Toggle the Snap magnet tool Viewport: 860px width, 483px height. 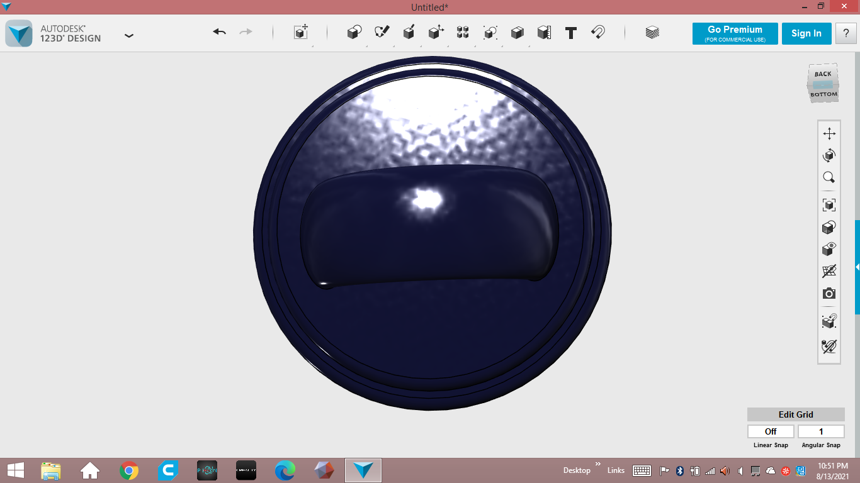point(598,32)
